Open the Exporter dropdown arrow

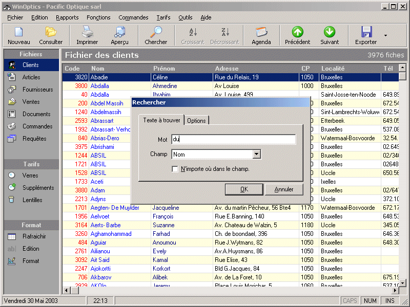click(385, 36)
